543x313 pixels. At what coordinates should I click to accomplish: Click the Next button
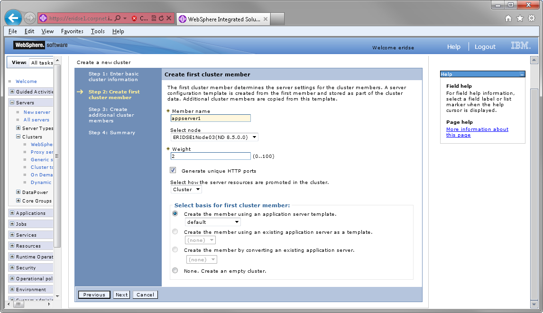(x=121, y=295)
